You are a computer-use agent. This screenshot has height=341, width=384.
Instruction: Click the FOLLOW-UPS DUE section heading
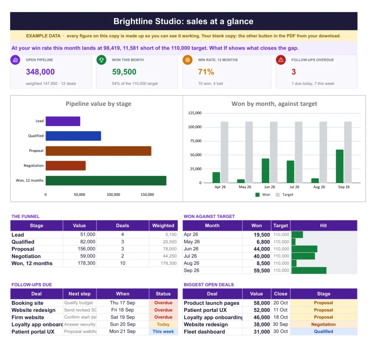31,284
